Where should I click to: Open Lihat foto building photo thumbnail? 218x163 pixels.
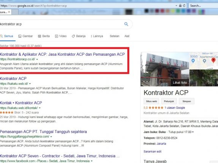coord(165,69)
